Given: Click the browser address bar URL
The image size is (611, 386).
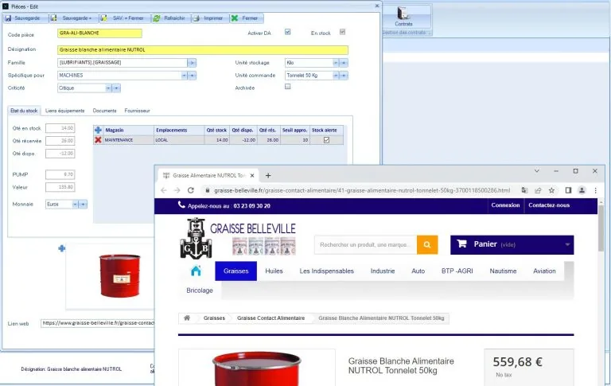Looking at the screenshot, I should (x=362, y=191).
